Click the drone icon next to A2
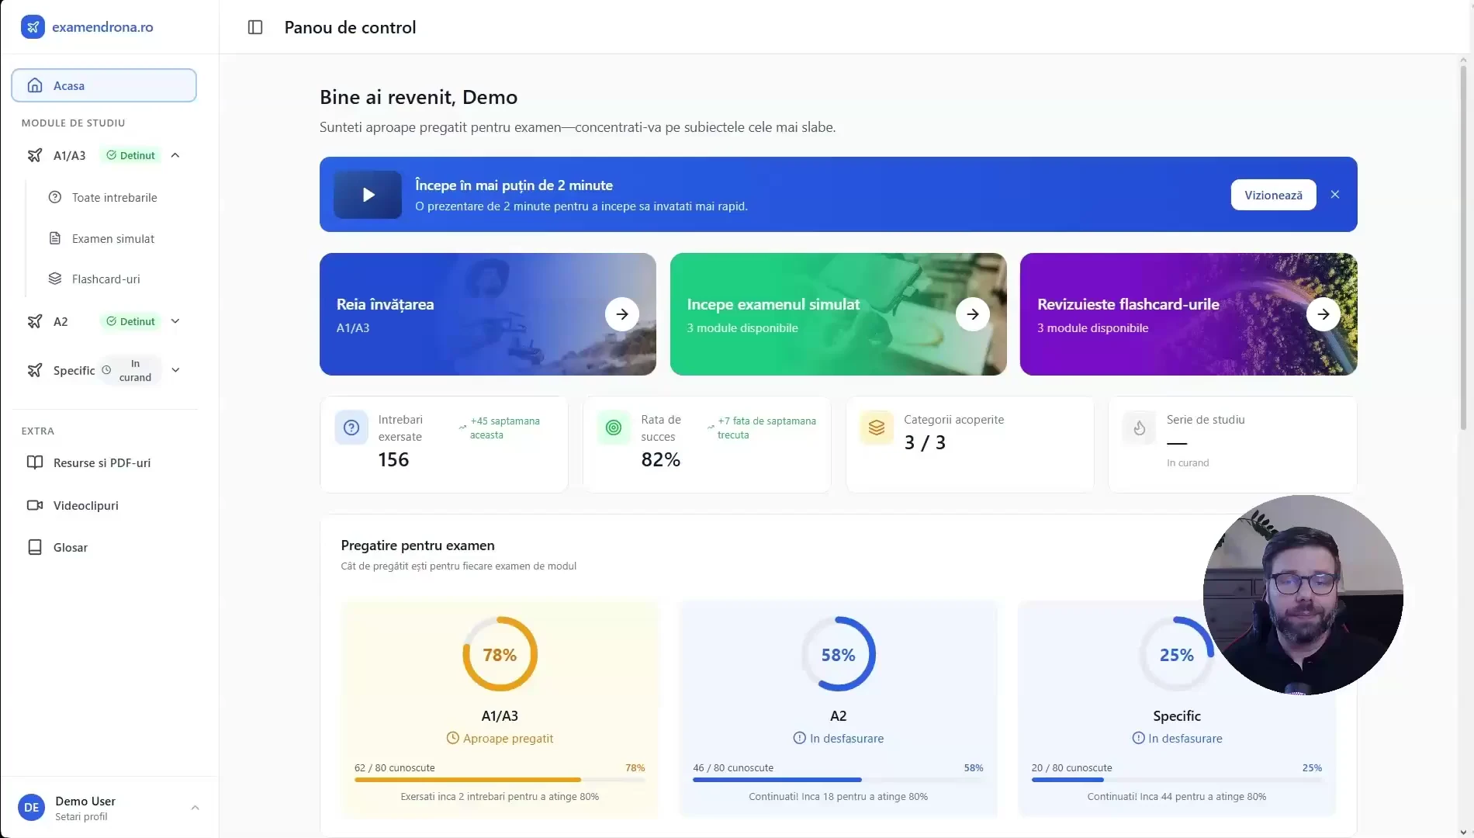This screenshot has height=838, width=1474. 35,321
